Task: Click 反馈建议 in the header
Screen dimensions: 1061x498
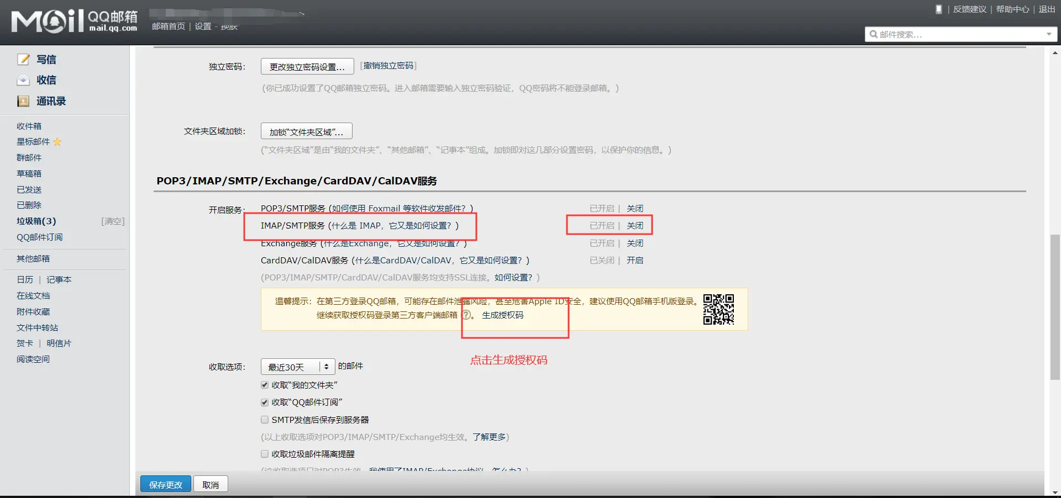Action: [x=969, y=9]
